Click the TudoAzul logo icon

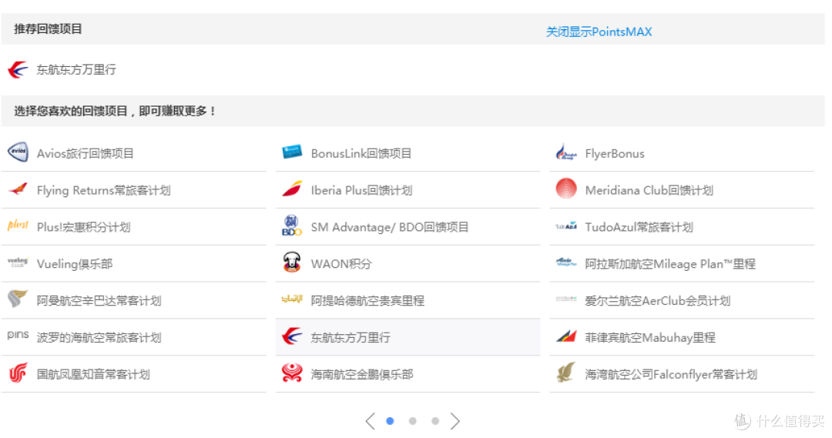tap(566, 226)
